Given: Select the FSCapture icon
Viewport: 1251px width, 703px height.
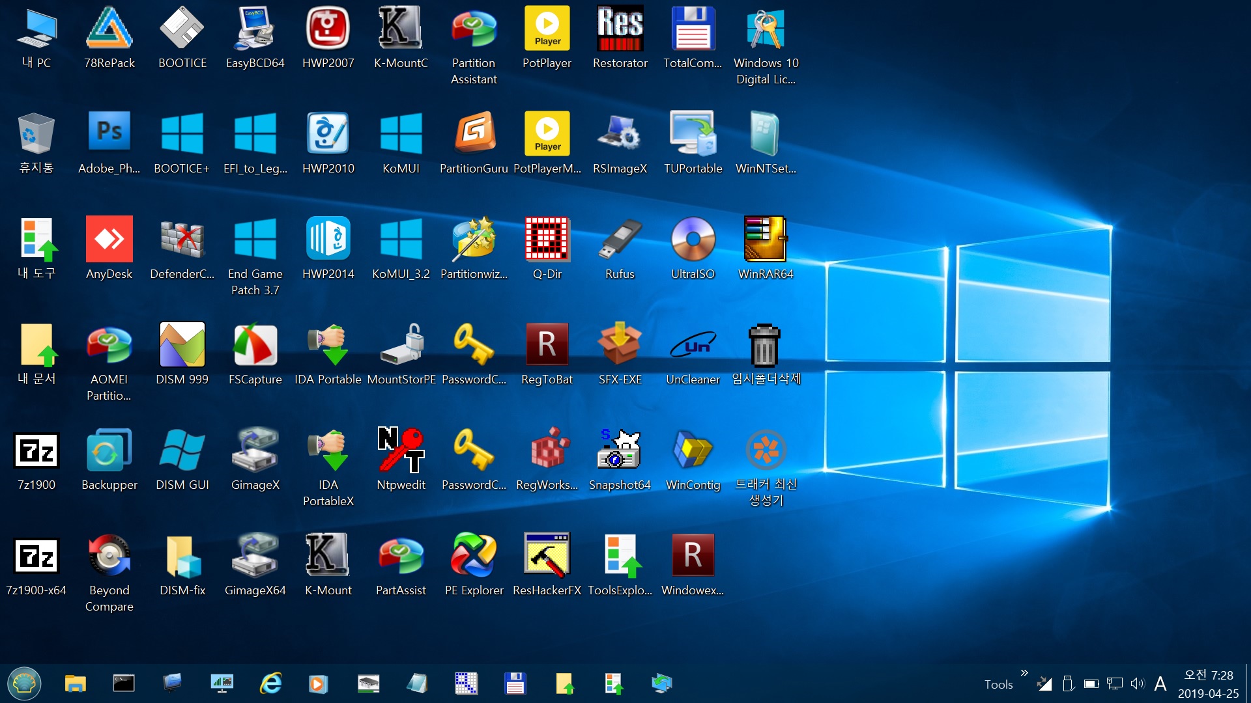Looking at the screenshot, I should (x=255, y=345).
